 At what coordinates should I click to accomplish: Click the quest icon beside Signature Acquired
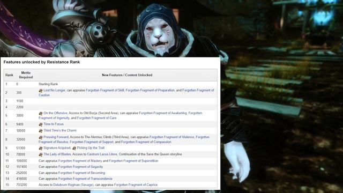pos(41,148)
